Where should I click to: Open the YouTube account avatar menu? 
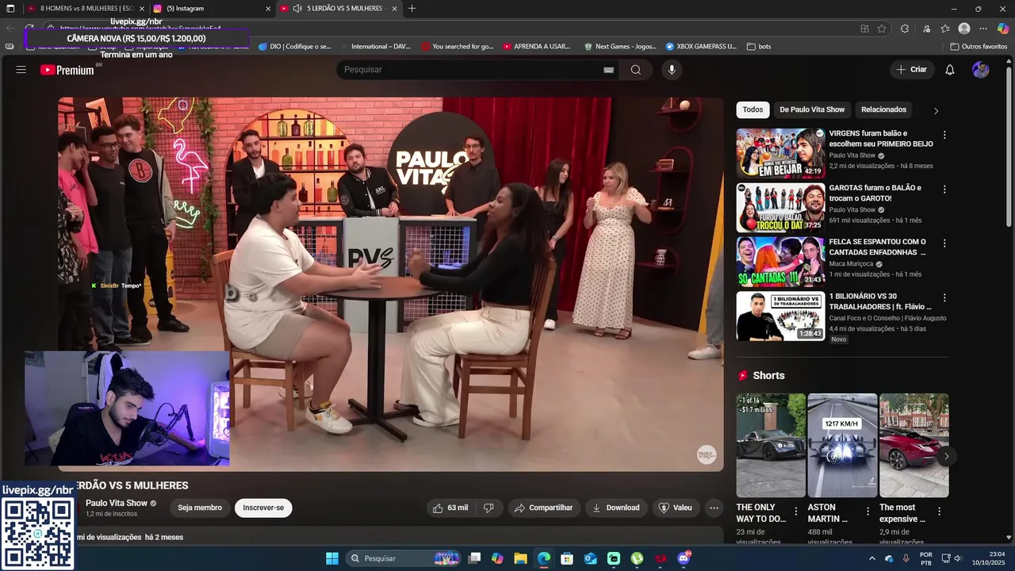(981, 70)
